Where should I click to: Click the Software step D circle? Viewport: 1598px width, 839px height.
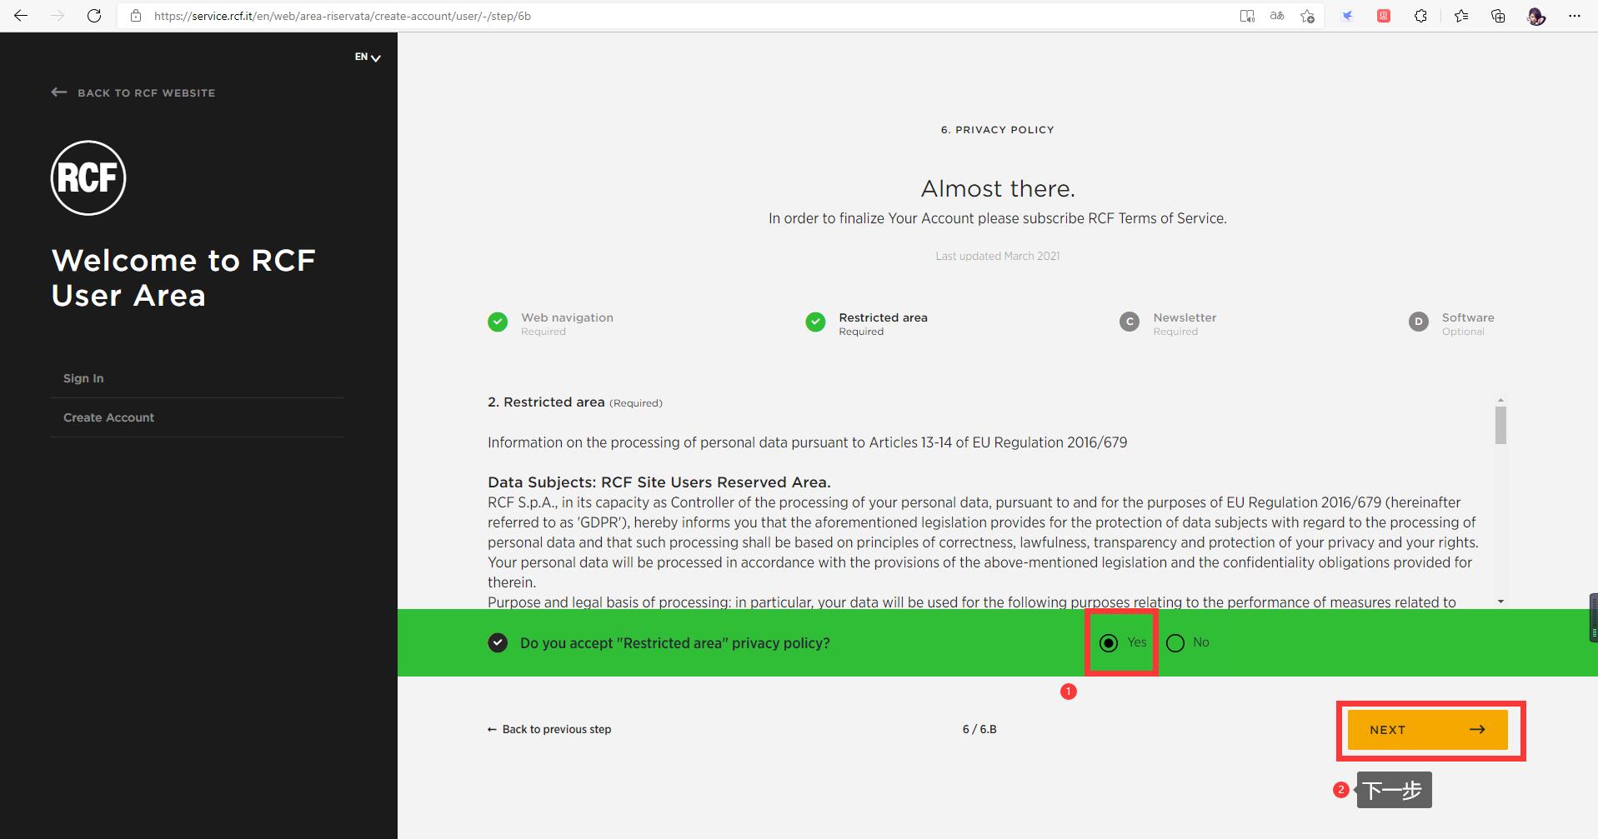click(1419, 322)
